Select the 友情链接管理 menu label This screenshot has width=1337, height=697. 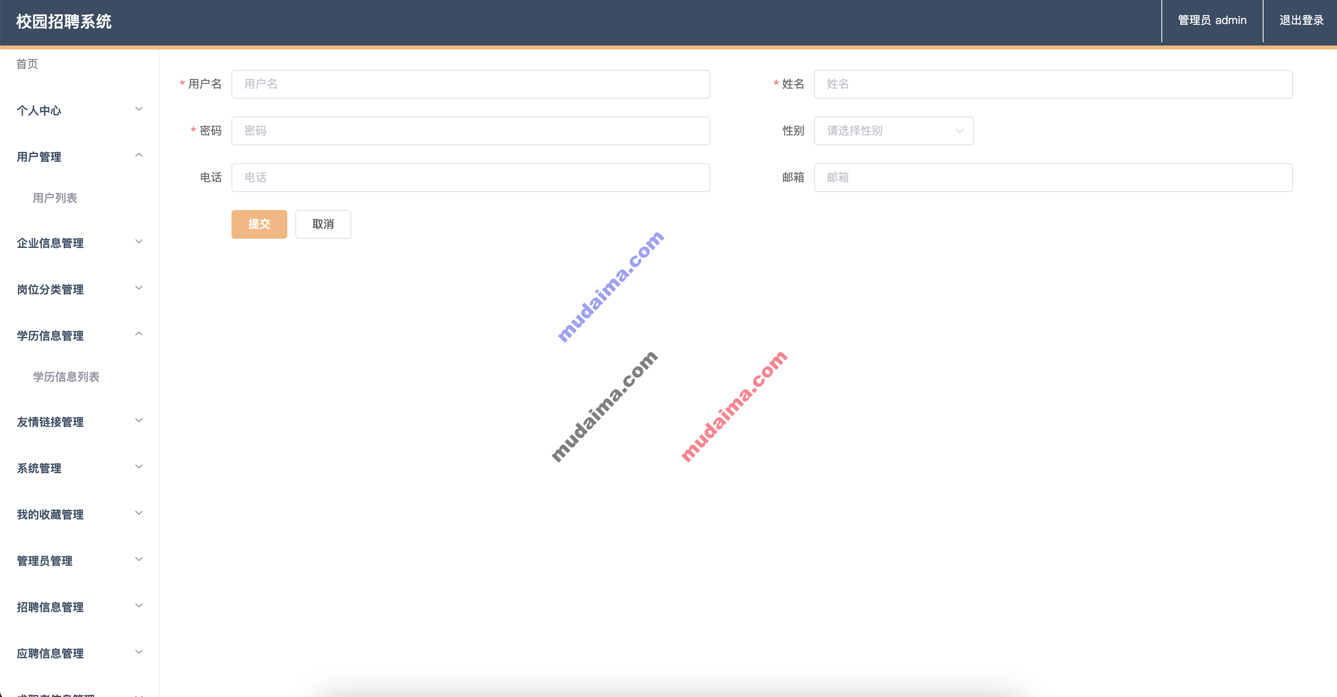[x=50, y=422]
